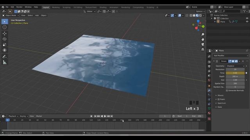
Task: Select the Move tool
Action: pyautogui.click(x=5, y=33)
